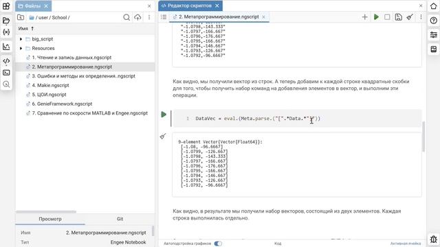
Task: Open the chart graphs icon in left sidebar
Action: click(x=6, y=47)
